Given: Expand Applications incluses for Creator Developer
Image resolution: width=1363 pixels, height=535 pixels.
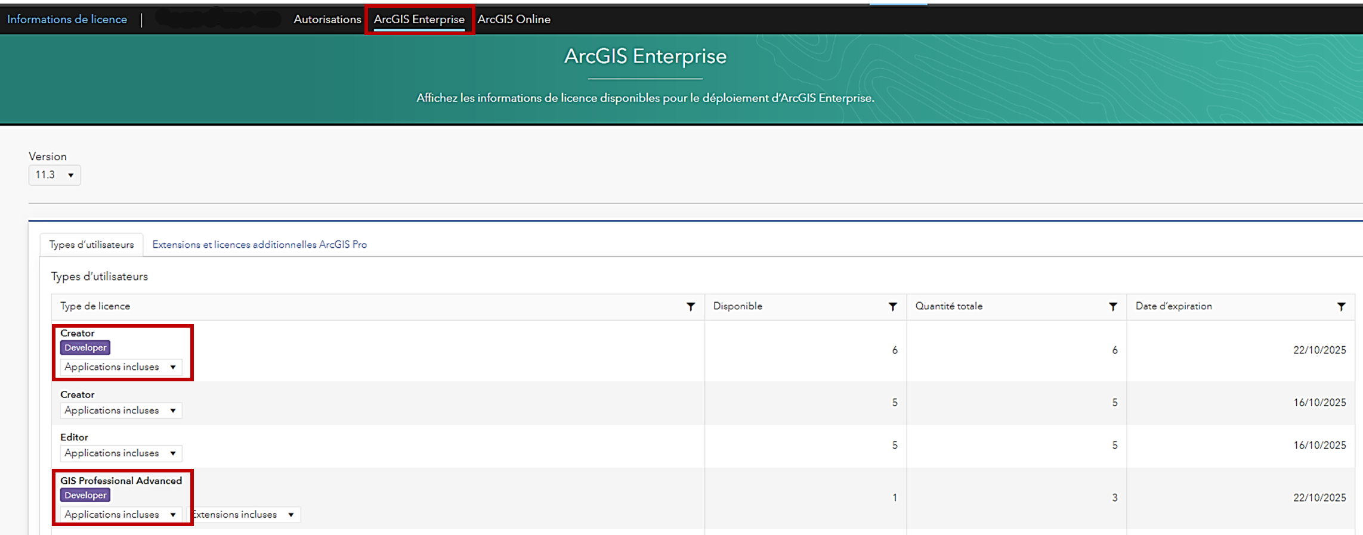Looking at the screenshot, I should 120,367.
